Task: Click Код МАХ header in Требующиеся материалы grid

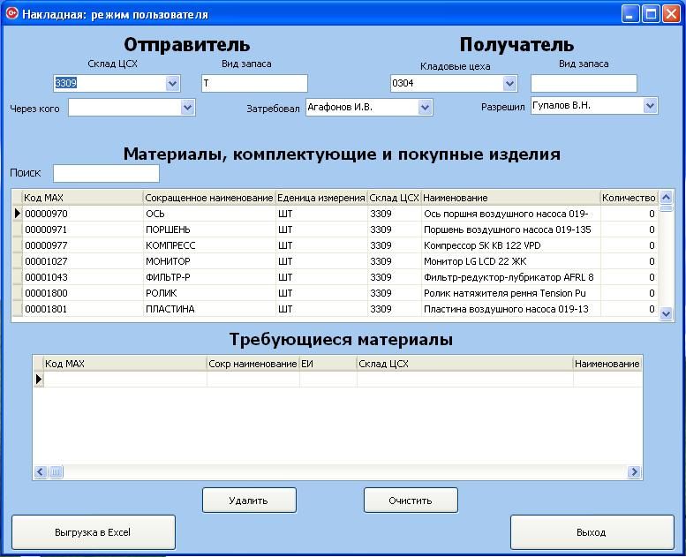Action: 125,364
